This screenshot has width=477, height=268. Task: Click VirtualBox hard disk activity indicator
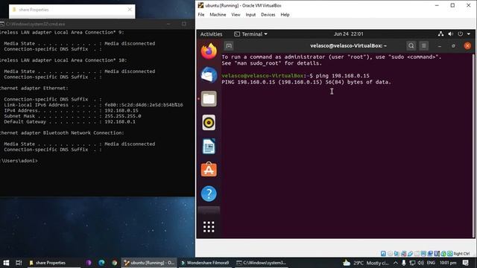pyautogui.click(x=383, y=254)
